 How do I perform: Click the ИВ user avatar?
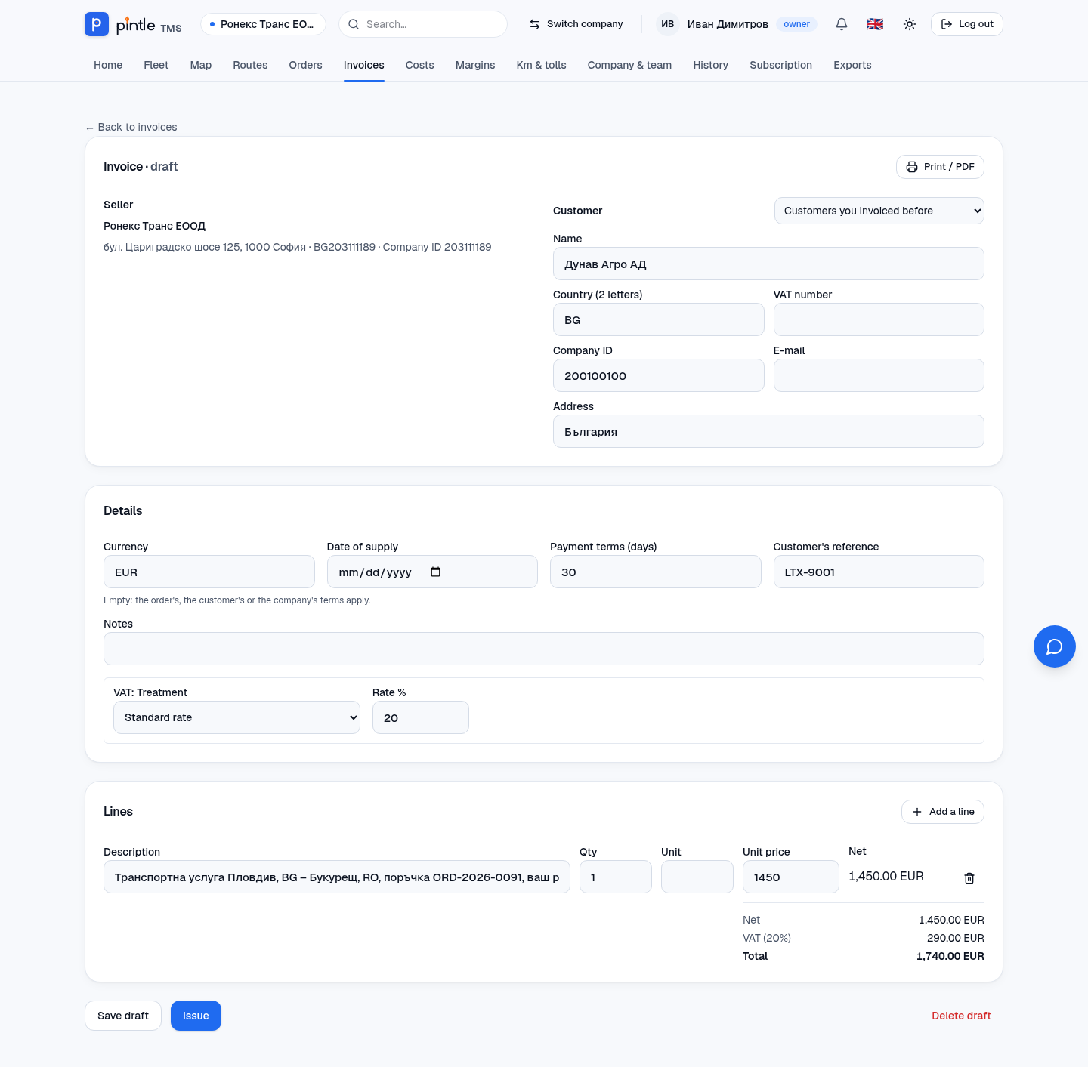coord(668,24)
